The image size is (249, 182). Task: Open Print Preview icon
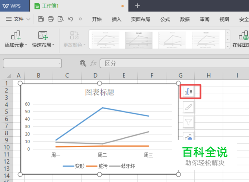coord(61,19)
